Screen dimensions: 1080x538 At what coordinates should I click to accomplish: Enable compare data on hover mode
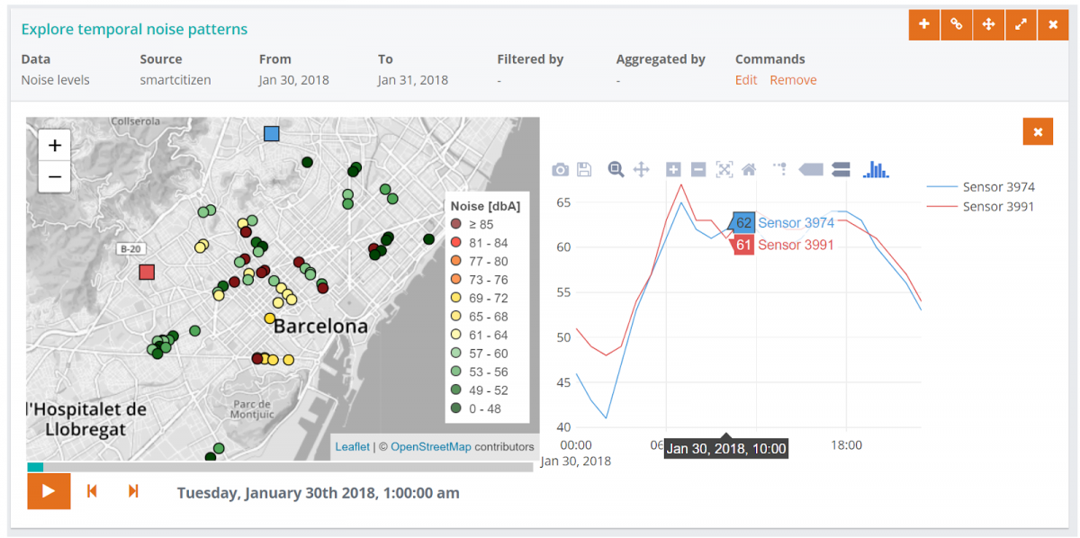tap(841, 169)
